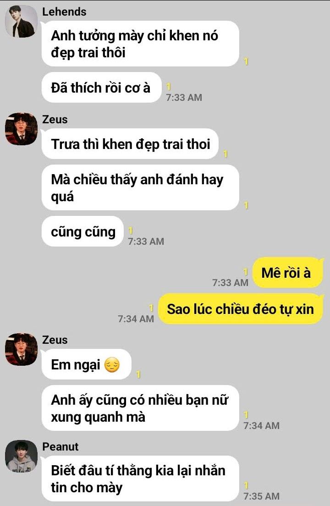This screenshot has width=330, height=506.
Task: Select the 'Peanut' sender name
Action: (x=60, y=446)
